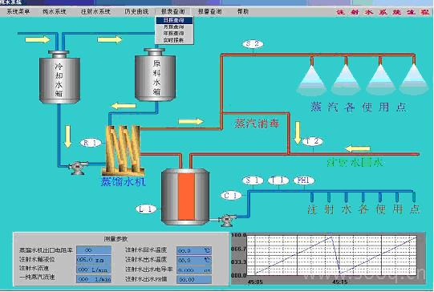Viewport: 434px width, 292px height.
Task: Choose 日报查询 from the dropdown
Action: click(174, 20)
